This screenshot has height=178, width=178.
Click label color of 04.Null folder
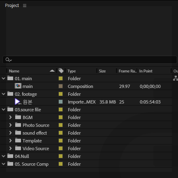[60, 156]
